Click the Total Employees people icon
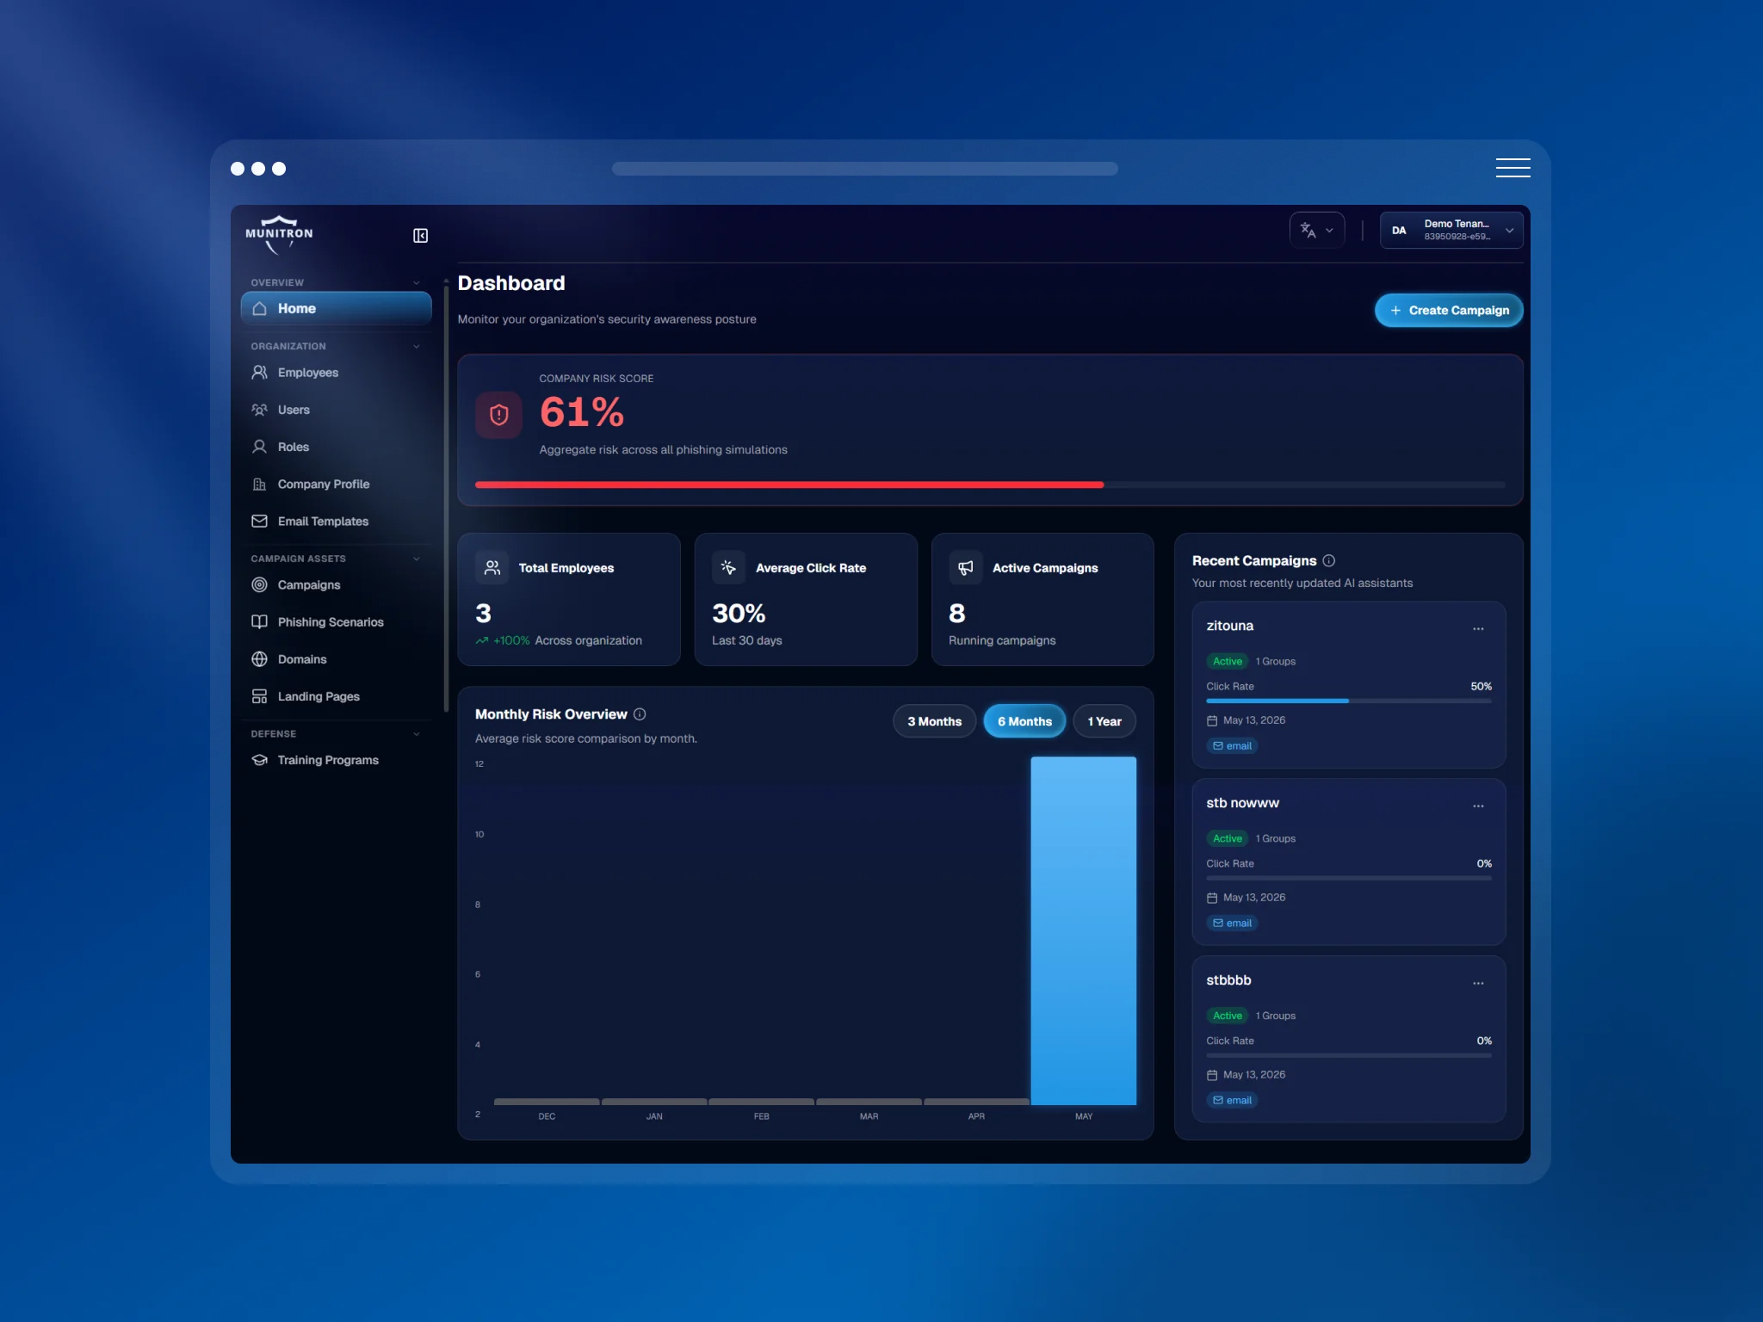Screen dimensions: 1763x1322 pyautogui.click(x=492, y=568)
